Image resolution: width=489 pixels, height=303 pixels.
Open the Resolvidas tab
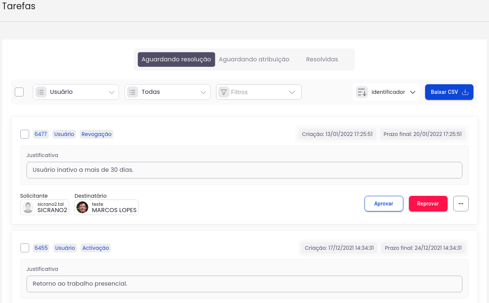pos(322,59)
